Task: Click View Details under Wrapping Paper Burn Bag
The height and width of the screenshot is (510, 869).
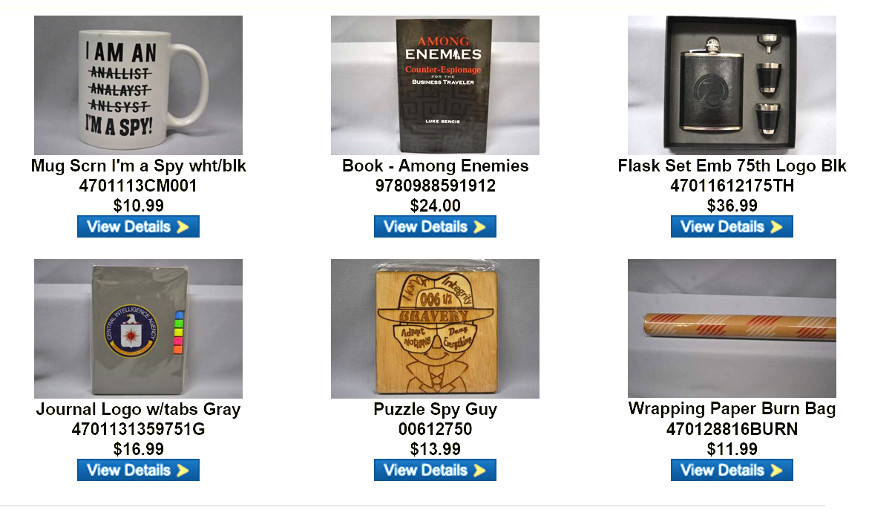Action: [732, 470]
